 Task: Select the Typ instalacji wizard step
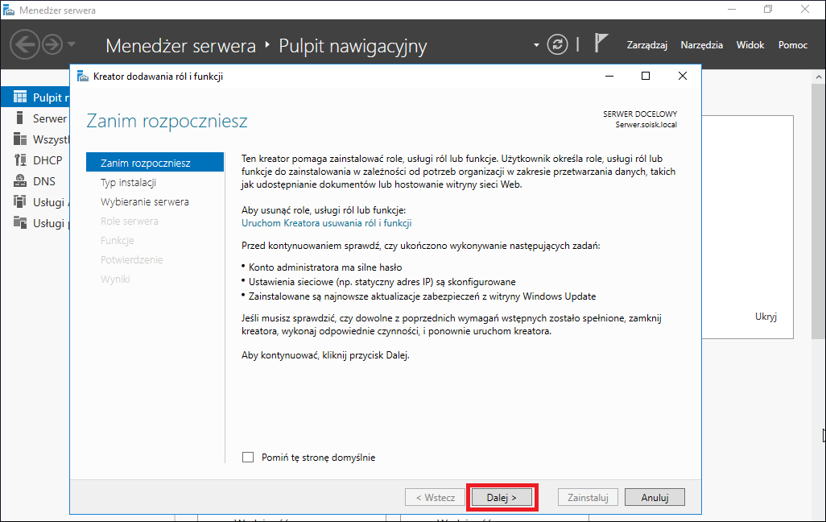(x=129, y=182)
